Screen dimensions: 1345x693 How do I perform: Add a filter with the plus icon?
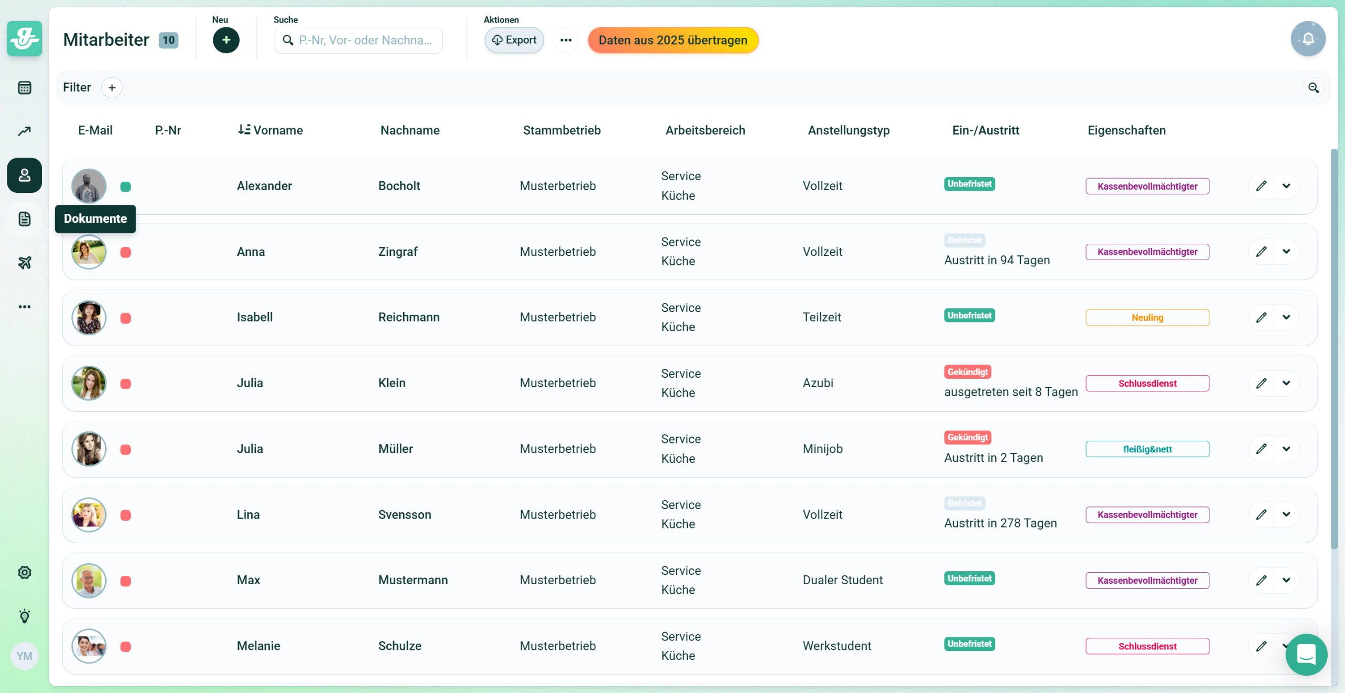point(112,88)
